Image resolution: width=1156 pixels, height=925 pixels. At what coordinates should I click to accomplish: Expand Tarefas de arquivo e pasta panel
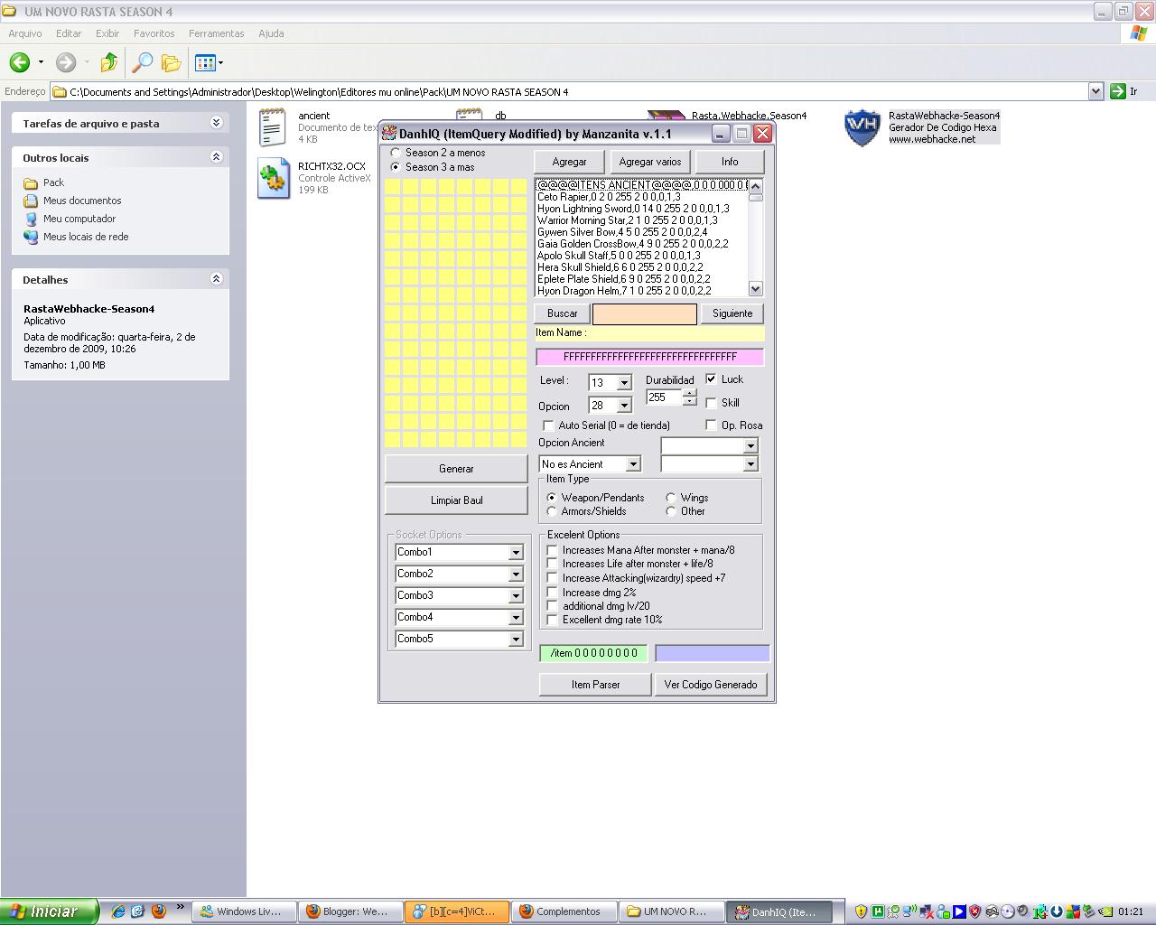point(216,123)
